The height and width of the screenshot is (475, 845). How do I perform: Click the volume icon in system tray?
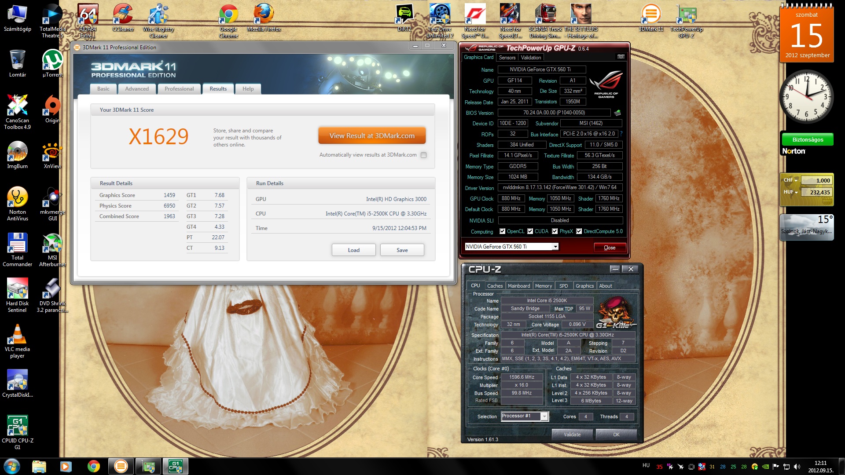pyautogui.click(x=797, y=467)
